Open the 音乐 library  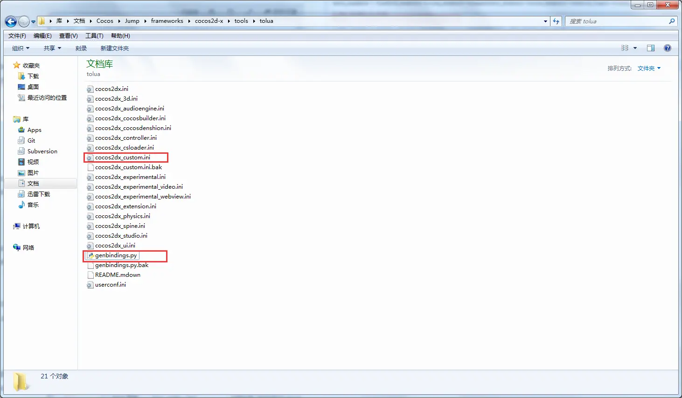point(33,205)
